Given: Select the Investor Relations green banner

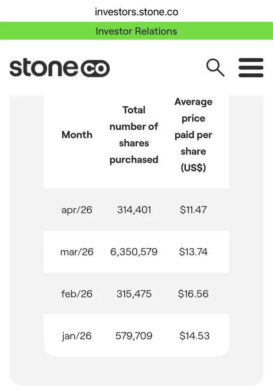Looking at the screenshot, I should pyautogui.click(x=136, y=31).
